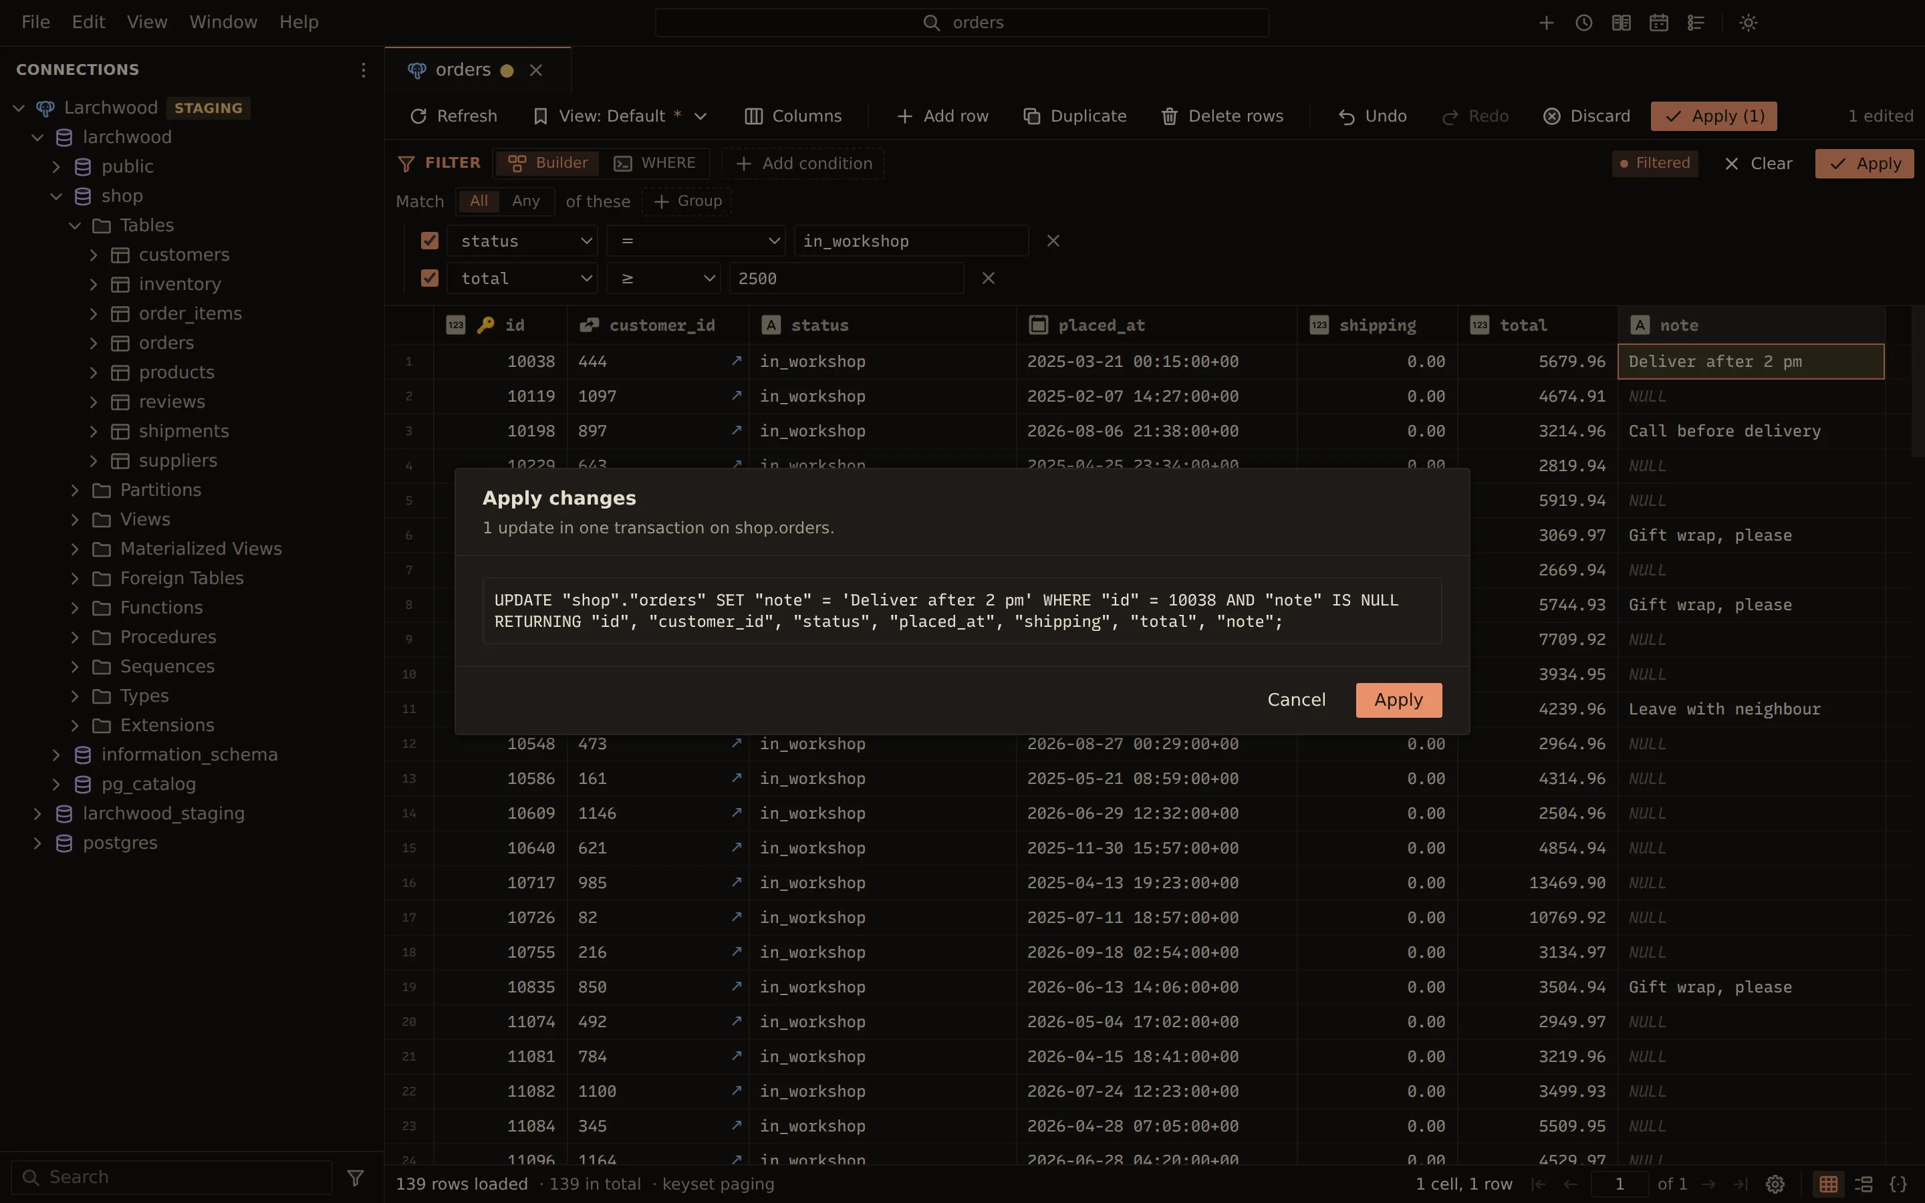
Task: Click the plus icon in top bar
Action: (x=1547, y=22)
